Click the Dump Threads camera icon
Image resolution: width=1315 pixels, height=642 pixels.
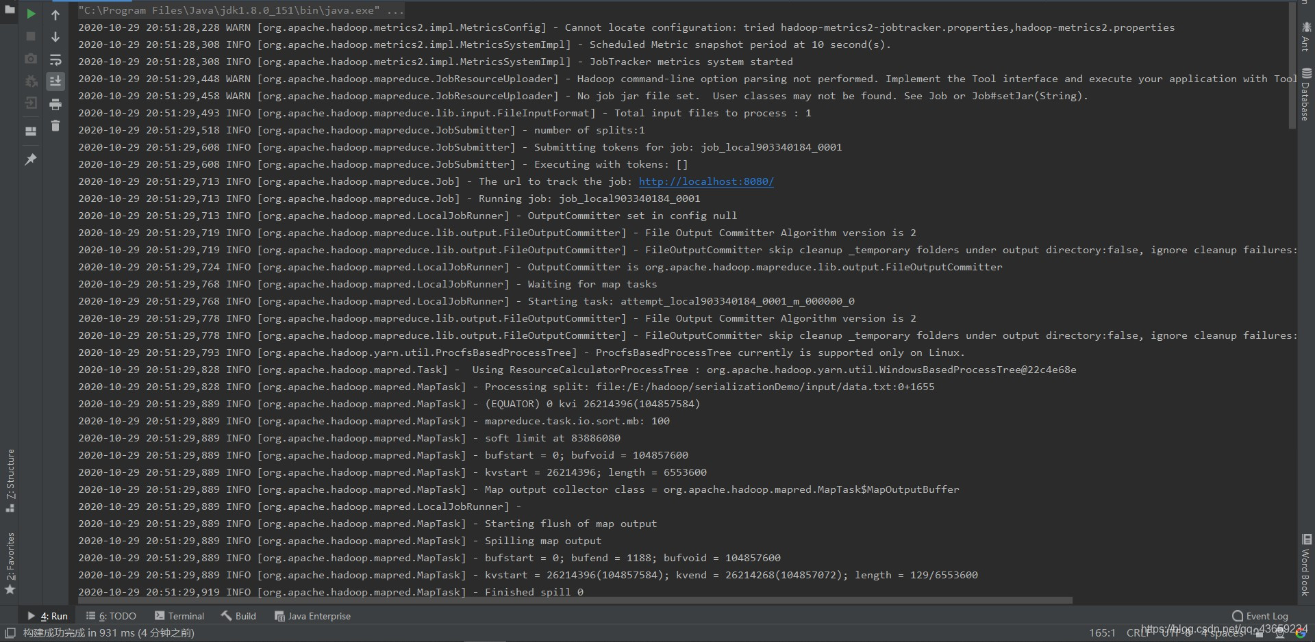pos(31,59)
